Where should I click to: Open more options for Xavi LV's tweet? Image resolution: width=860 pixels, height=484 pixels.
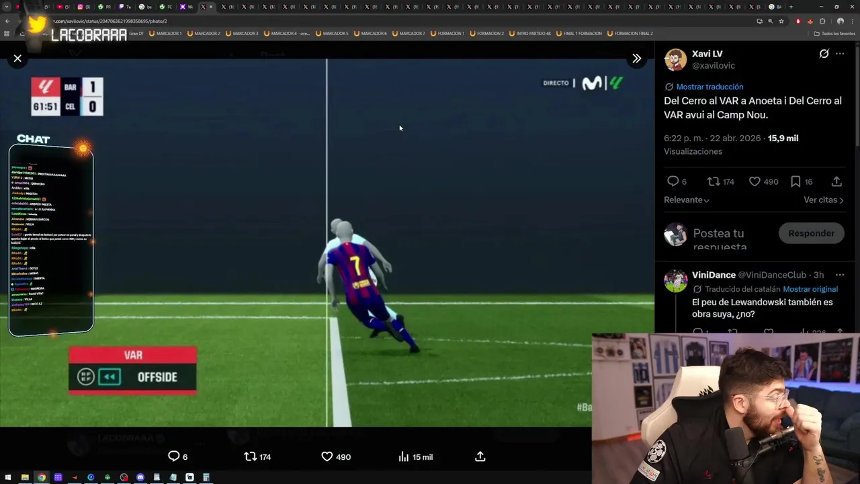click(840, 54)
